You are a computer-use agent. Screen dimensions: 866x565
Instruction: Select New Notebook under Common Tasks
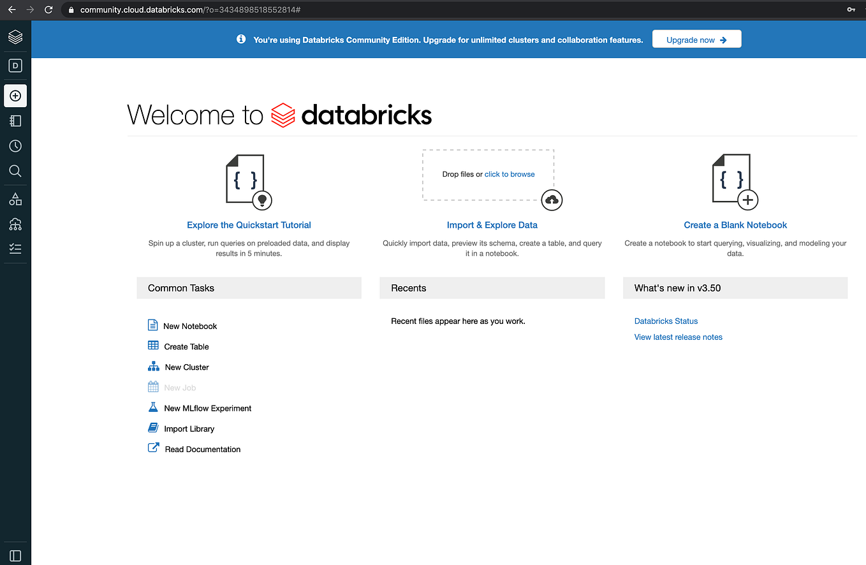click(190, 326)
